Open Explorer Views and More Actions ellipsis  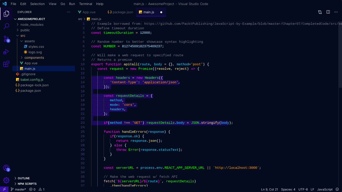(x=69, y=12)
